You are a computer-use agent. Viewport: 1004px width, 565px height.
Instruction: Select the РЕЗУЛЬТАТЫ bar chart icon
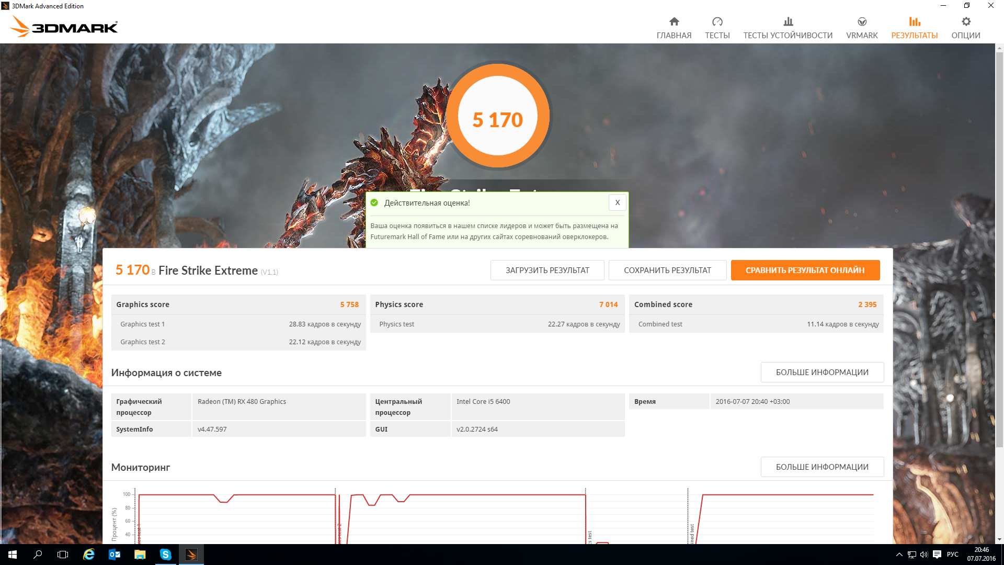914,22
